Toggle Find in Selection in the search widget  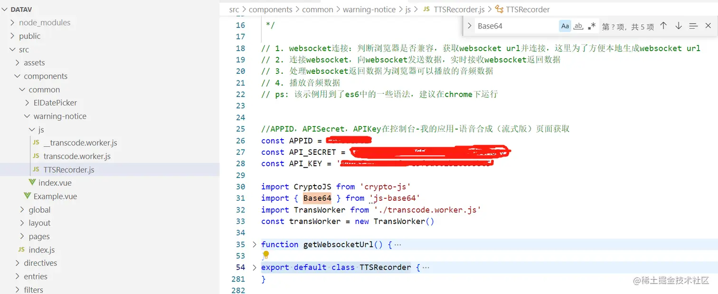693,26
